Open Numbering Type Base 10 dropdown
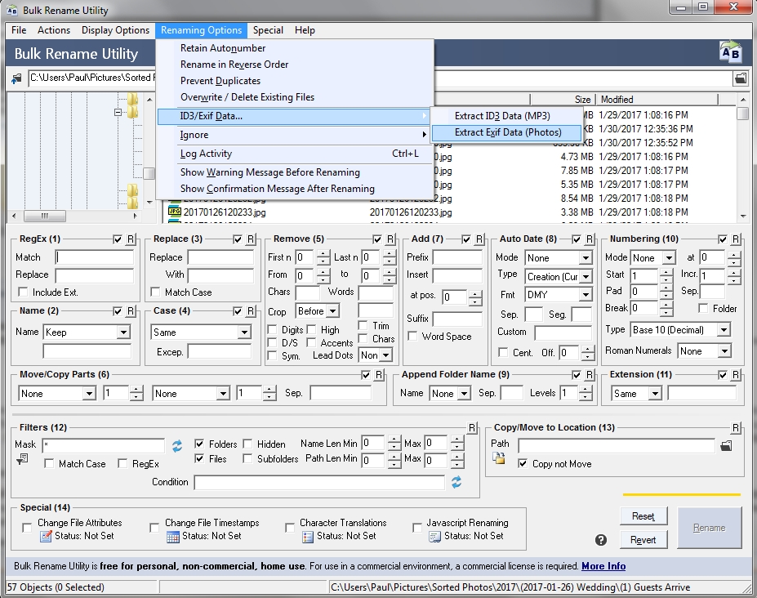The height and width of the screenshot is (598, 757). [724, 330]
